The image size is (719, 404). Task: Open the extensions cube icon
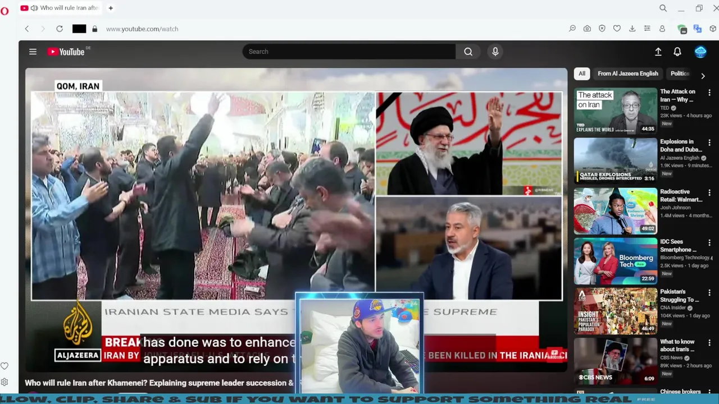coord(713,29)
